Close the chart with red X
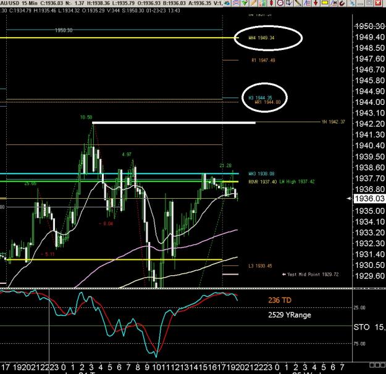386x374 pixels. click(x=378, y=3)
